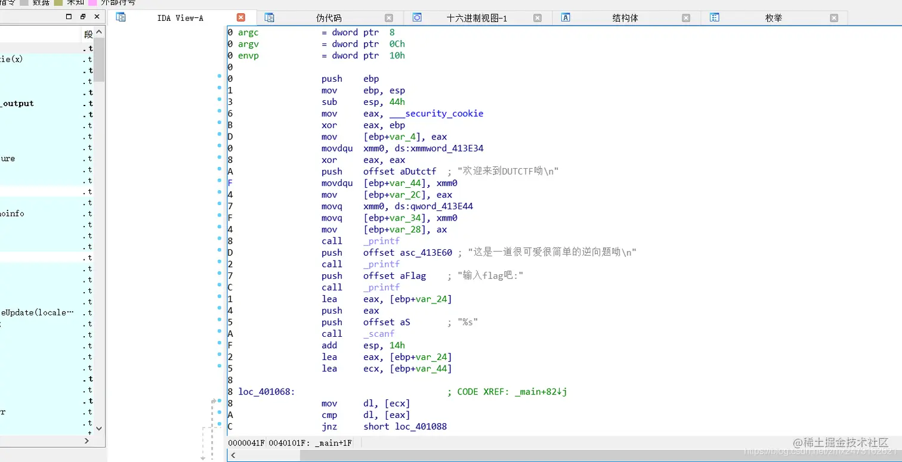902x462 pixels.
Task: Click the disassembly view scroll-left arrow
Action: pyautogui.click(x=233, y=455)
